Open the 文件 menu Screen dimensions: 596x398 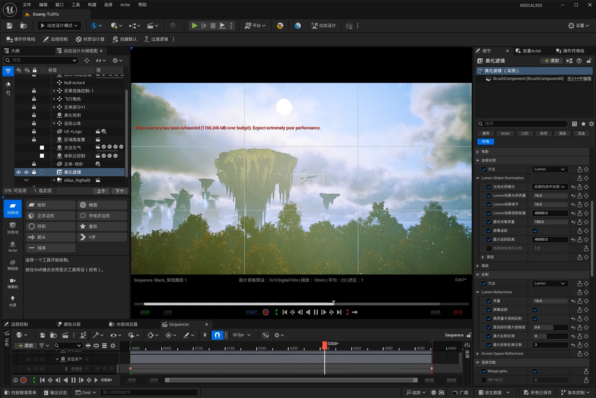(x=27, y=5)
